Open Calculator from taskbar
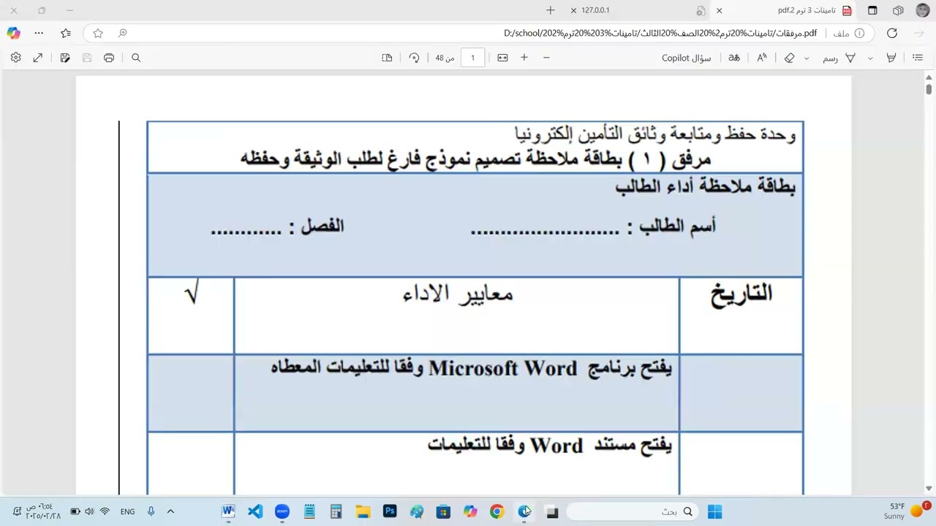 [336, 511]
